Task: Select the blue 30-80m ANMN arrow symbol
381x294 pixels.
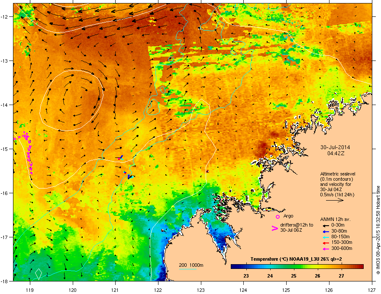Action: 326,231
